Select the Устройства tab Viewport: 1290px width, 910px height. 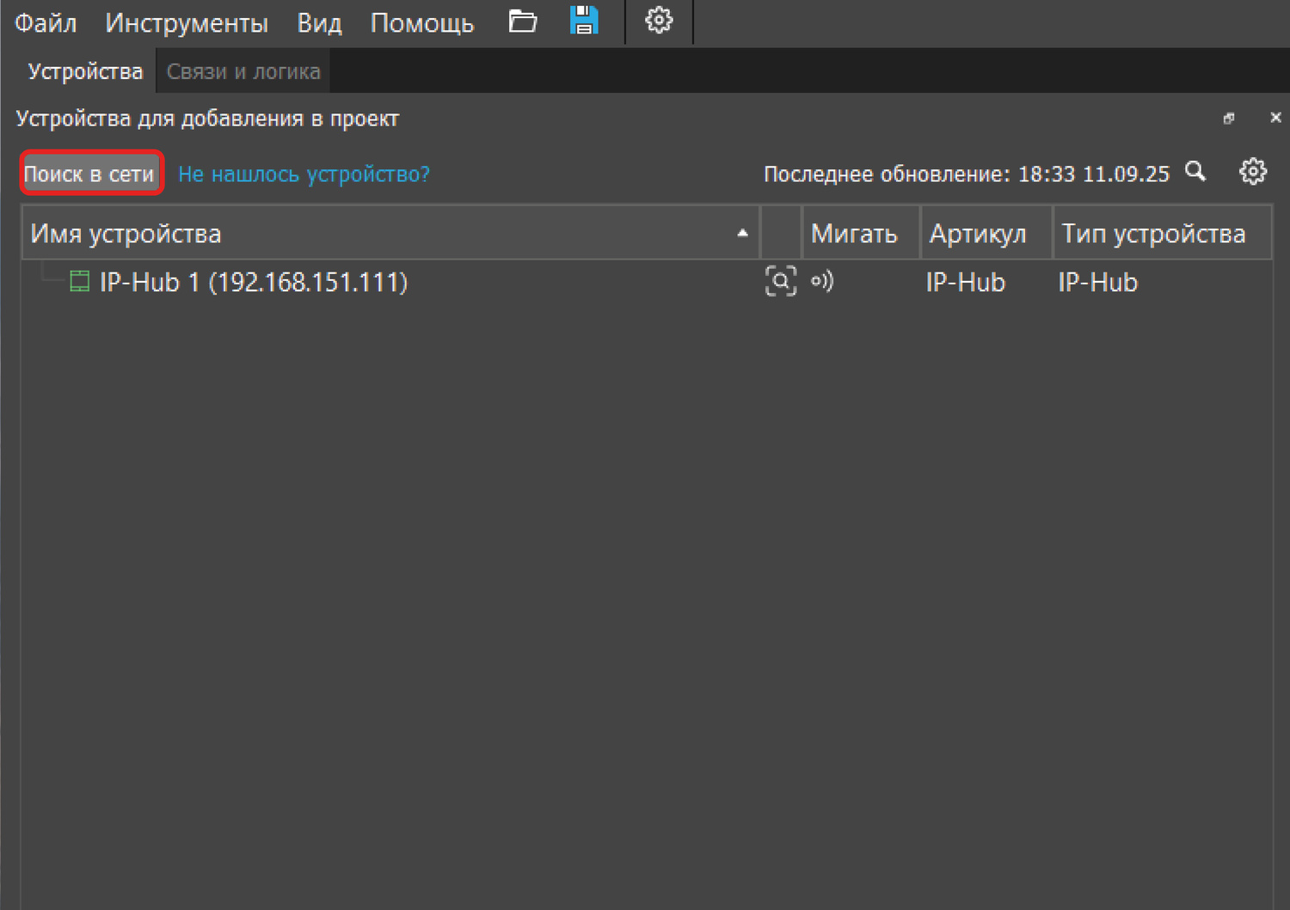click(85, 71)
